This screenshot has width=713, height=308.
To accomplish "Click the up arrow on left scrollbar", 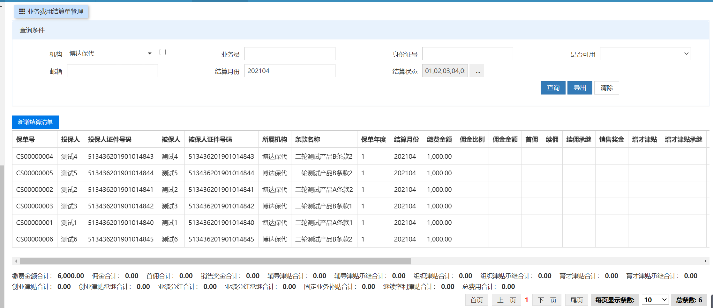I will coord(2,6).
